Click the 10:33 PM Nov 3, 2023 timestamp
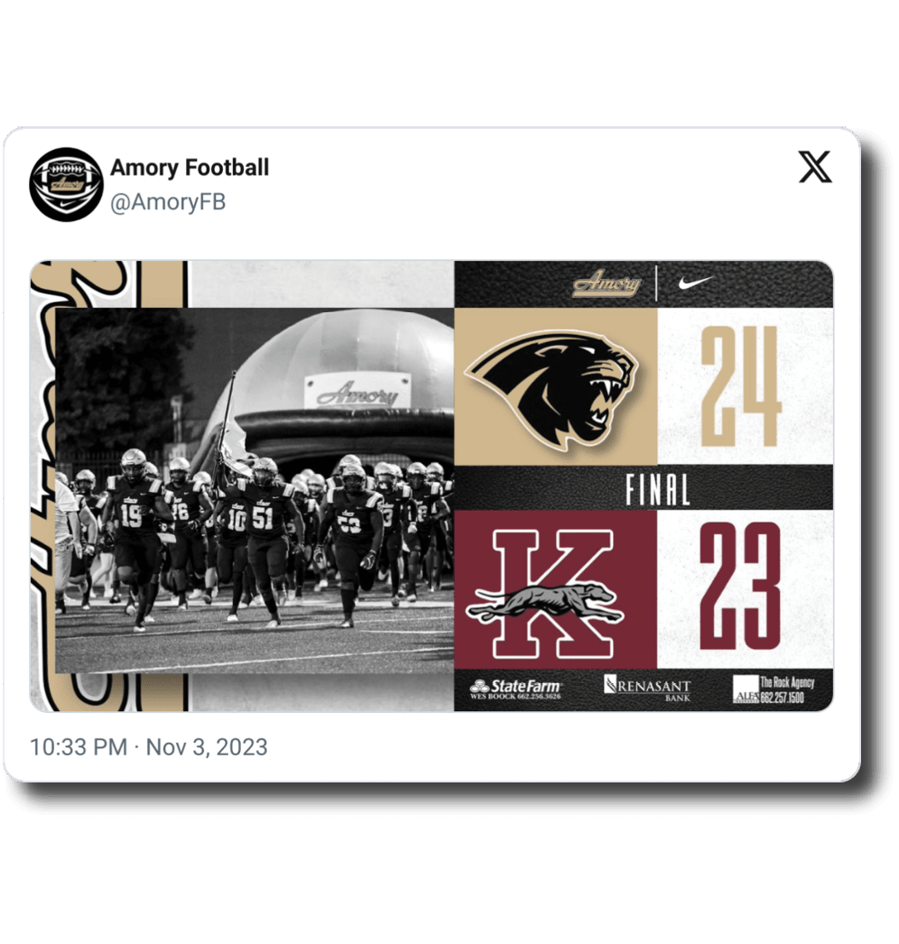The width and height of the screenshot is (899, 944). (149, 747)
